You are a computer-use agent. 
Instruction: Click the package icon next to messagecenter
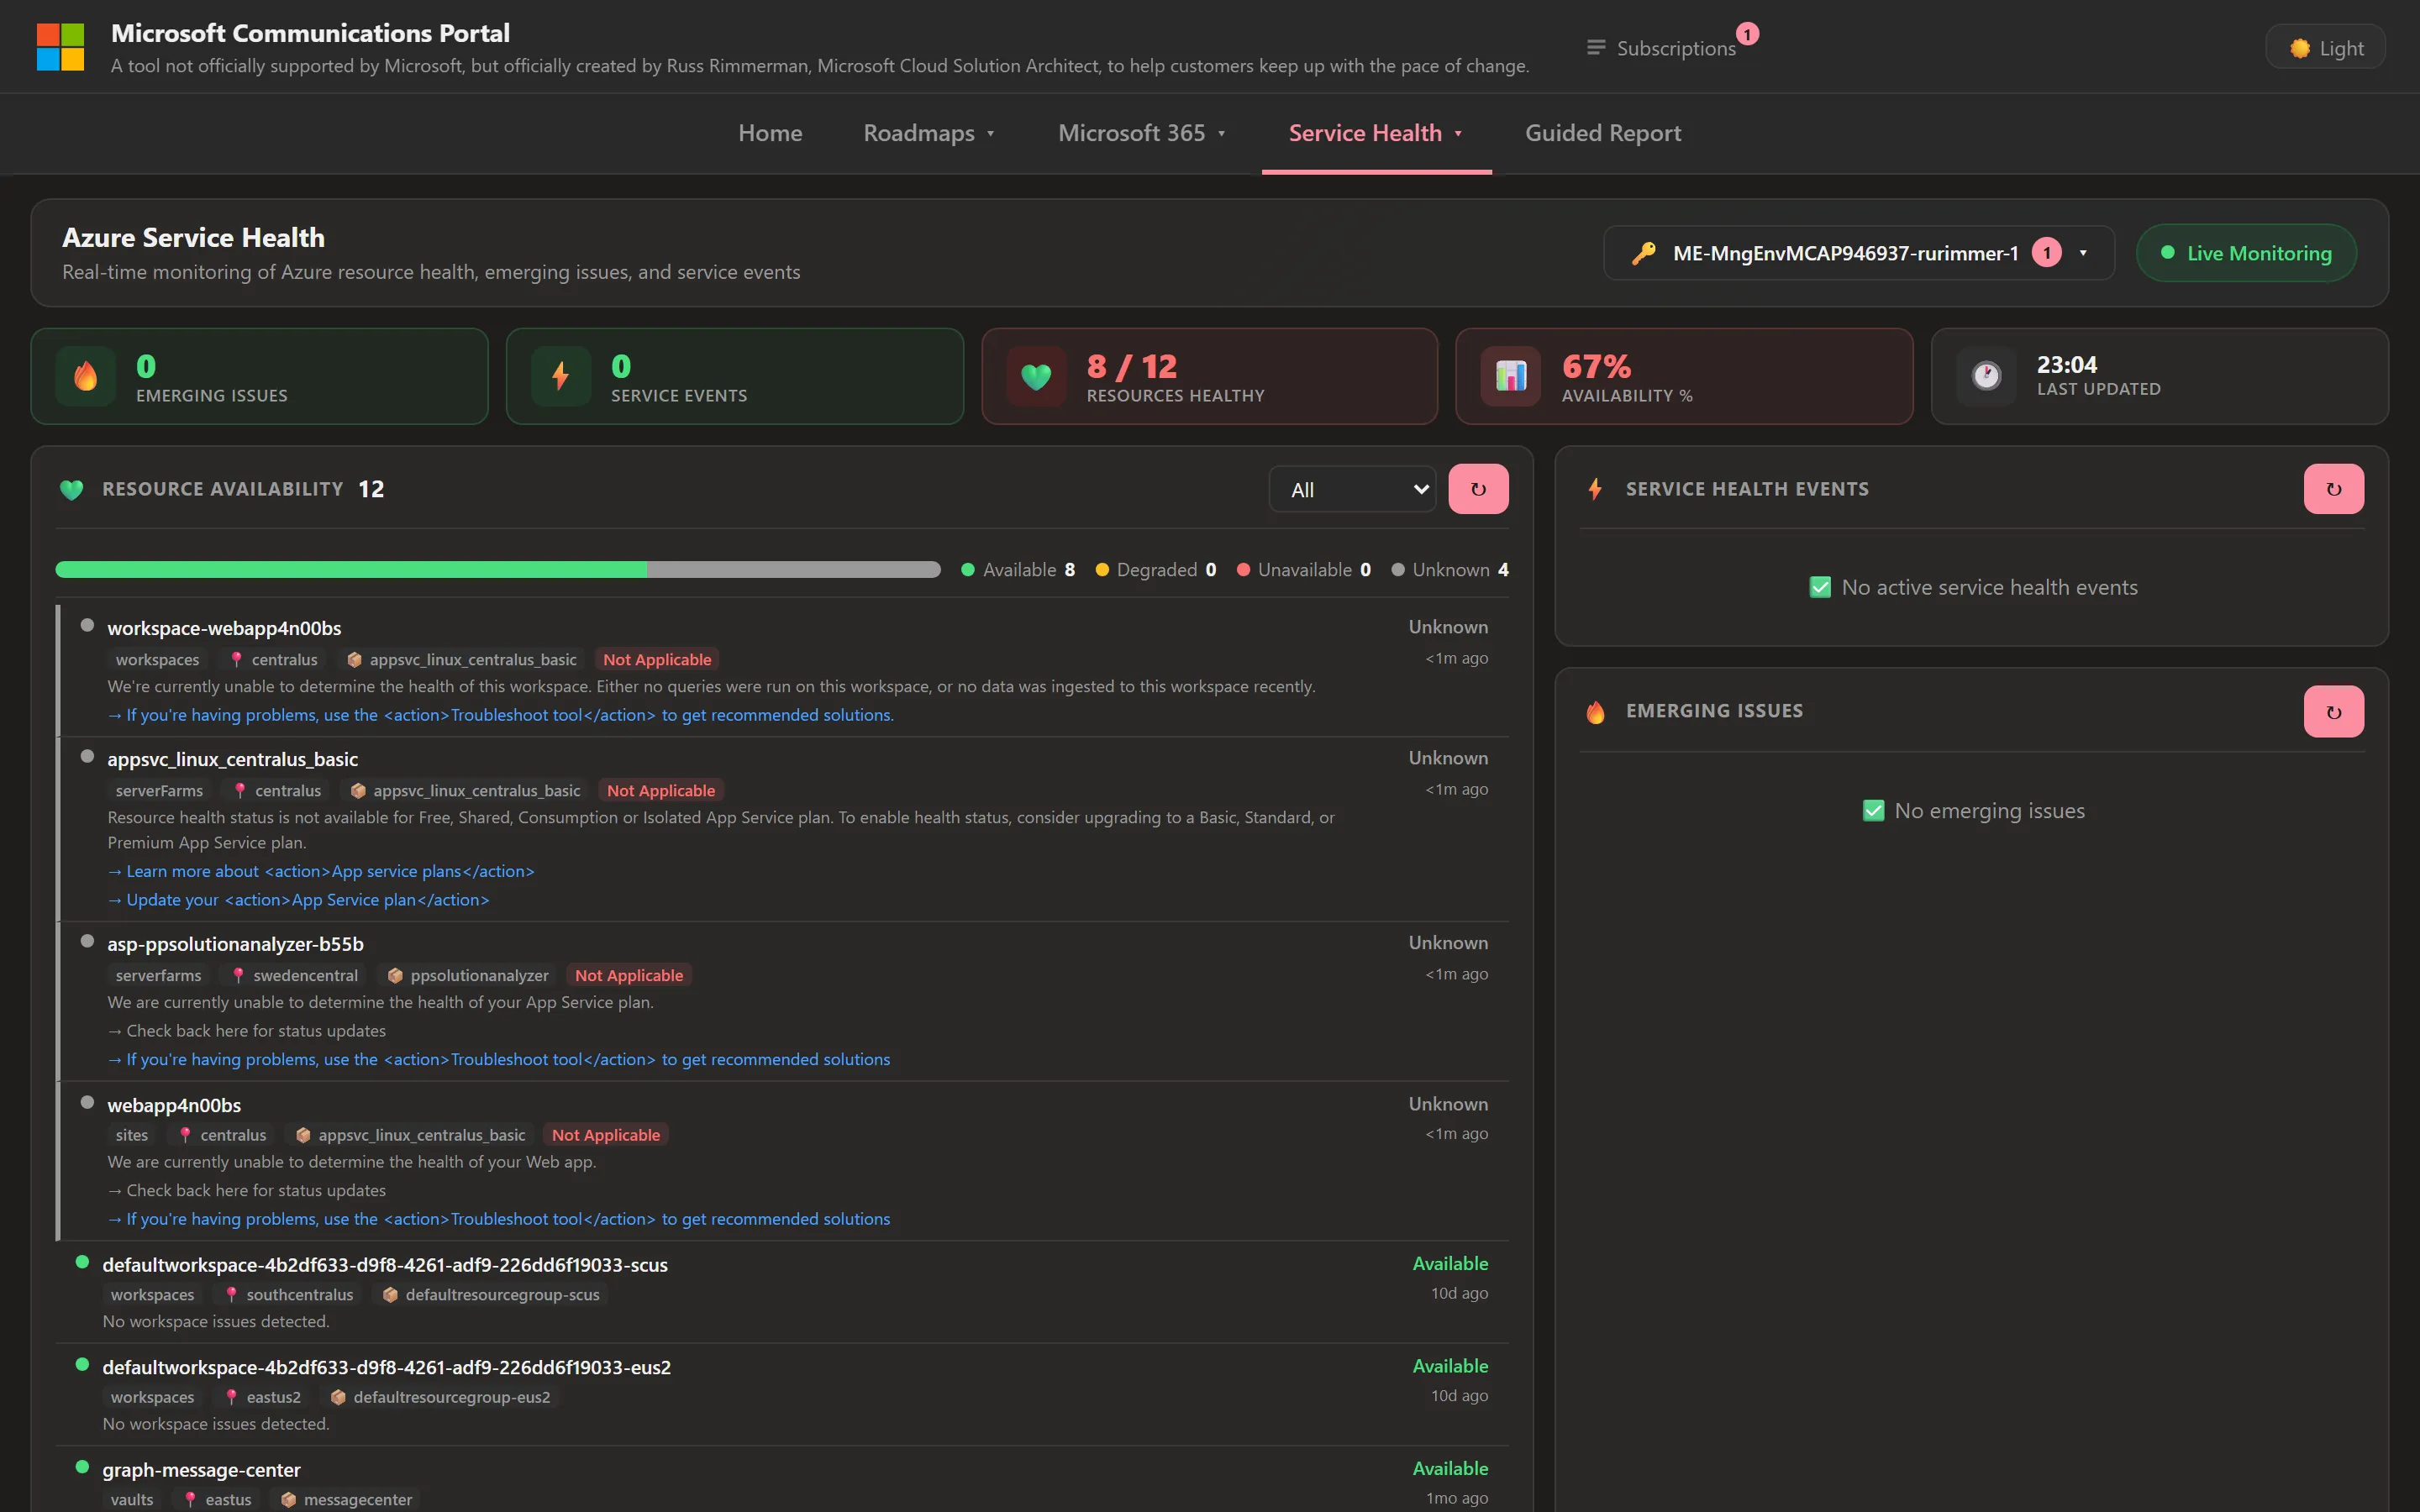(x=288, y=1499)
